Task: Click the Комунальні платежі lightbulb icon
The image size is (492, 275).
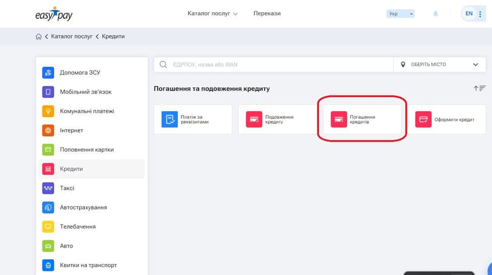Action: click(48, 111)
